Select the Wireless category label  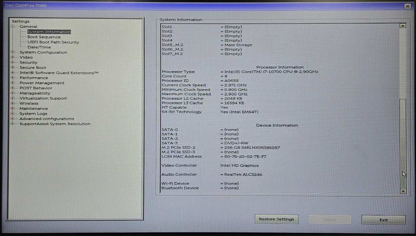[x=29, y=104]
